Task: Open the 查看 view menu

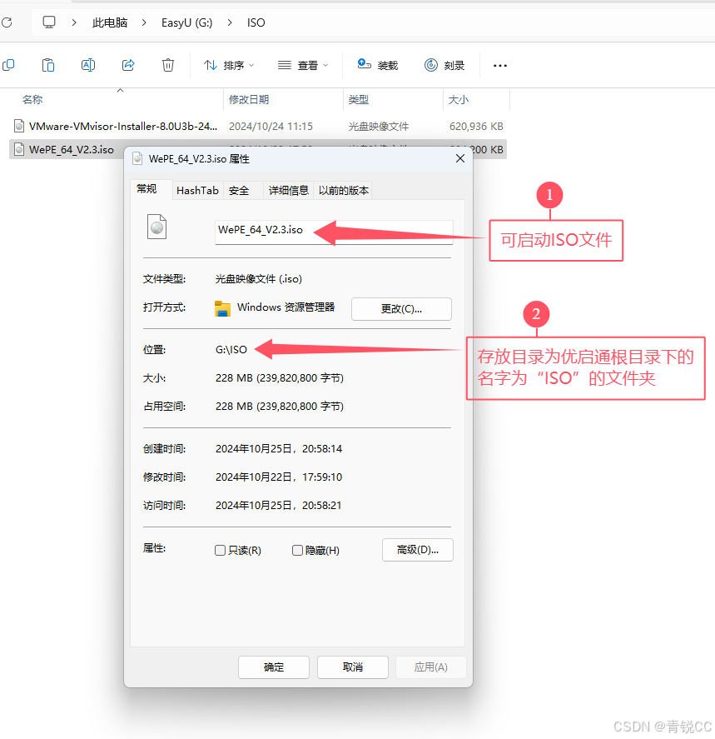Action: click(x=303, y=65)
